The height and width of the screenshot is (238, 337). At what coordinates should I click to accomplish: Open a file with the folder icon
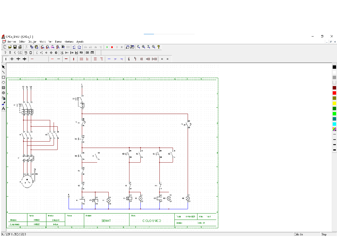coord(10,47)
